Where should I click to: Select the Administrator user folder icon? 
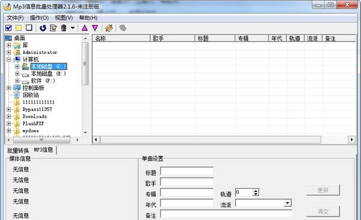pos(17,52)
